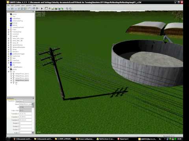Image resolution: width=189 pixels, height=141 pixels.
Task: Click the highlighted select-mode toolbar icon
Action: point(46,9)
